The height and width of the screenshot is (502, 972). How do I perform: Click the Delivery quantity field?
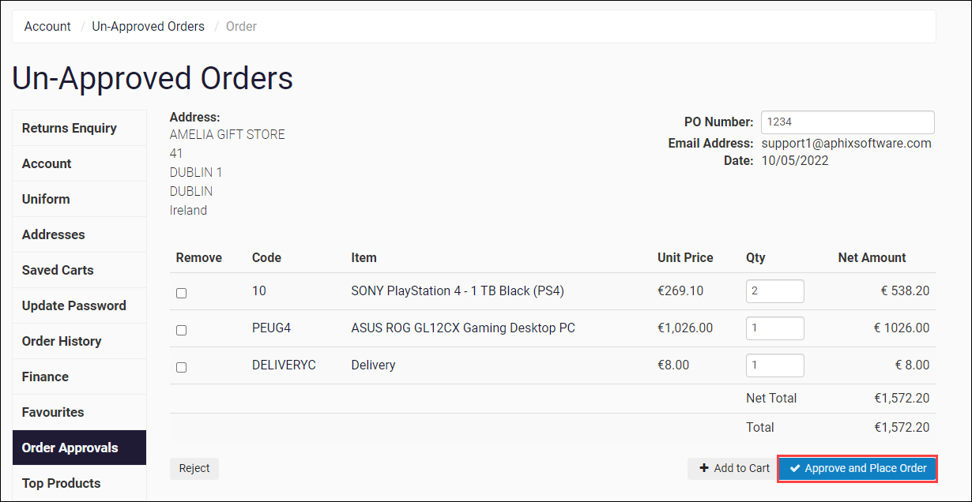coord(774,365)
